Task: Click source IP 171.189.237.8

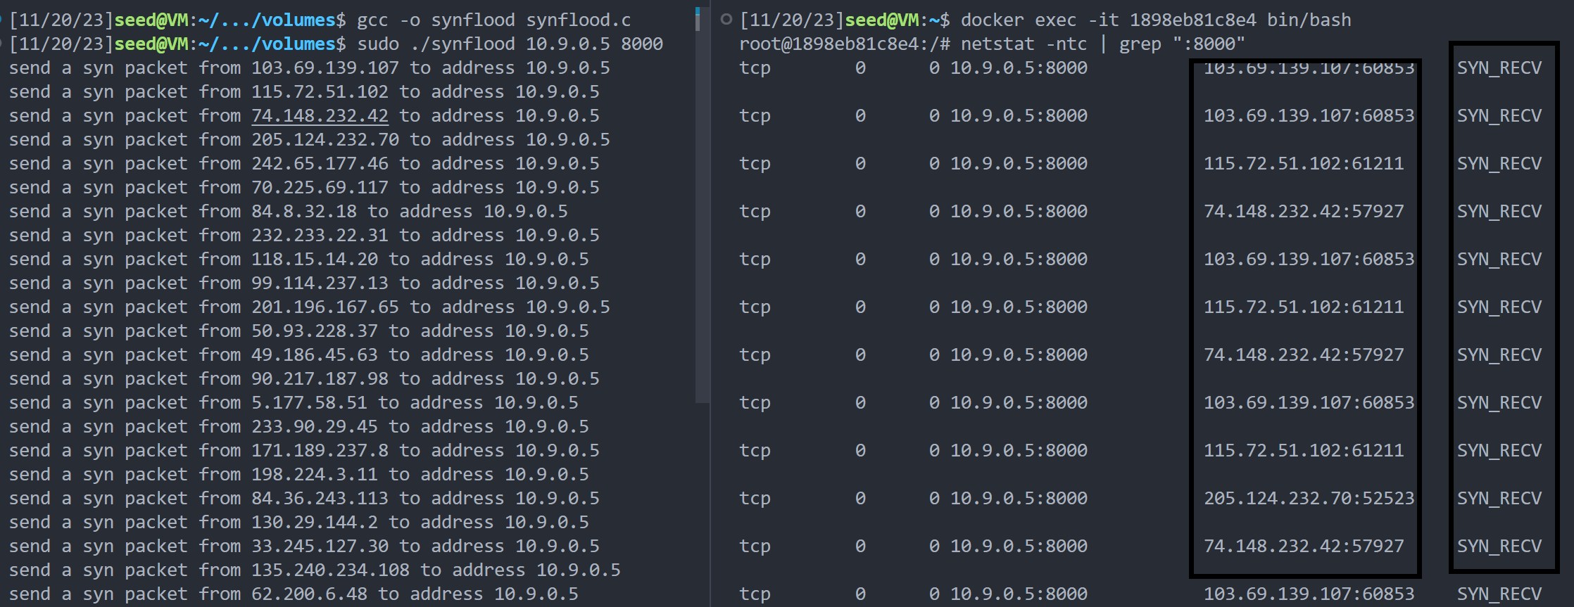Action: pyautogui.click(x=320, y=450)
